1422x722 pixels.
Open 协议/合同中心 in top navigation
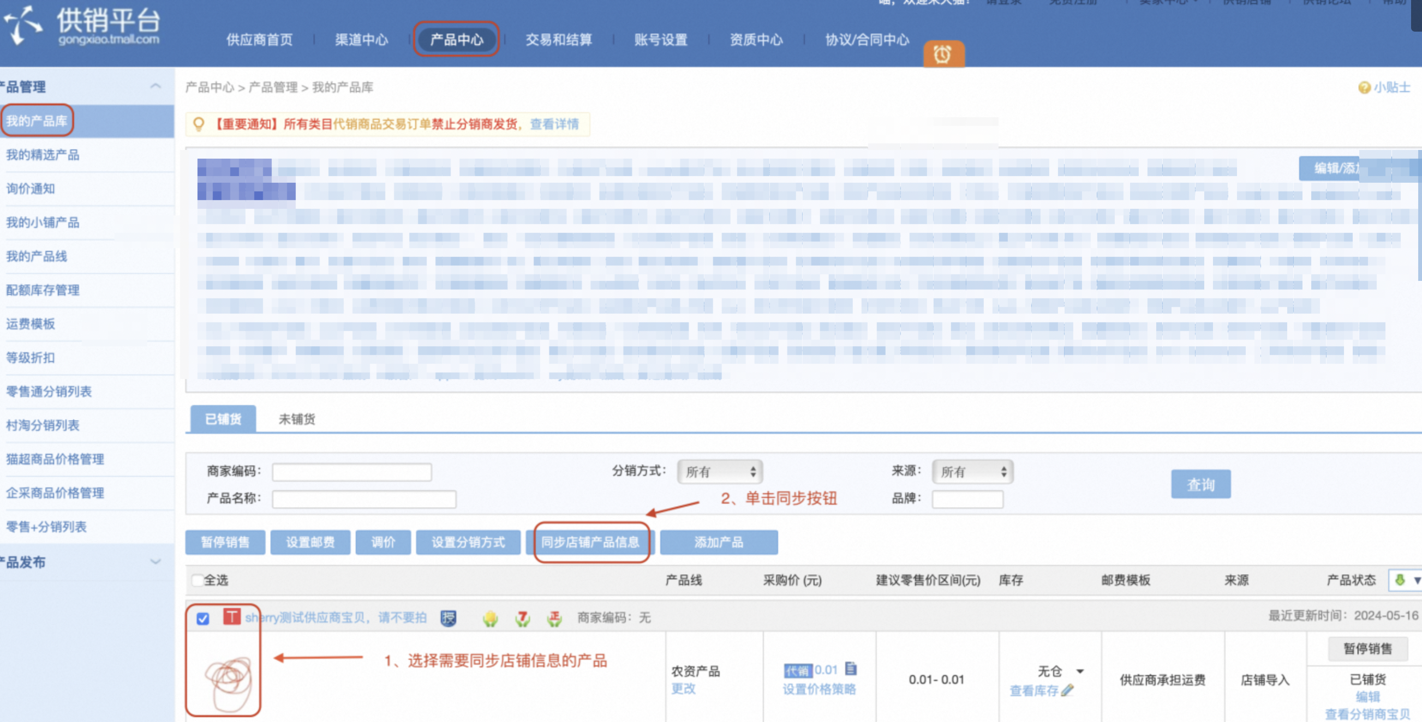point(867,40)
